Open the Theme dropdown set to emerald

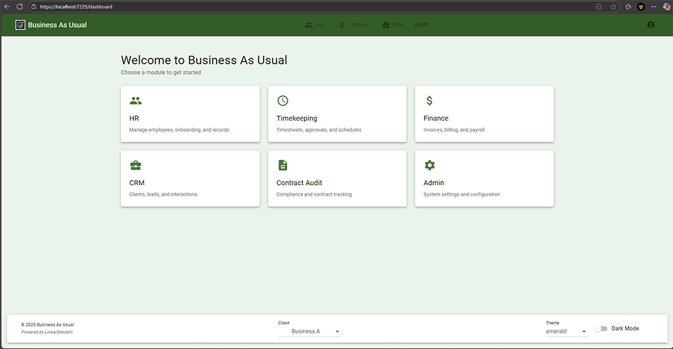tap(566, 331)
